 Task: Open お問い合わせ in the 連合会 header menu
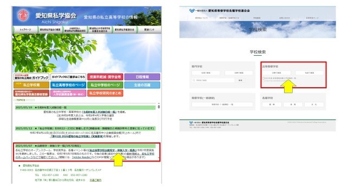click(x=284, y=18)
